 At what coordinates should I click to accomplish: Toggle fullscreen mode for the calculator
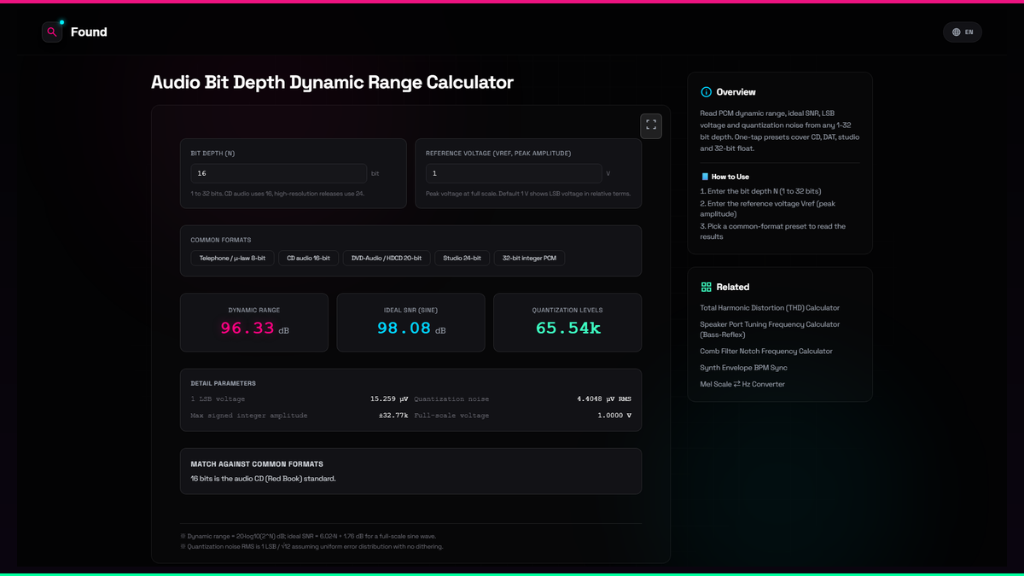(x=651, y=125)
